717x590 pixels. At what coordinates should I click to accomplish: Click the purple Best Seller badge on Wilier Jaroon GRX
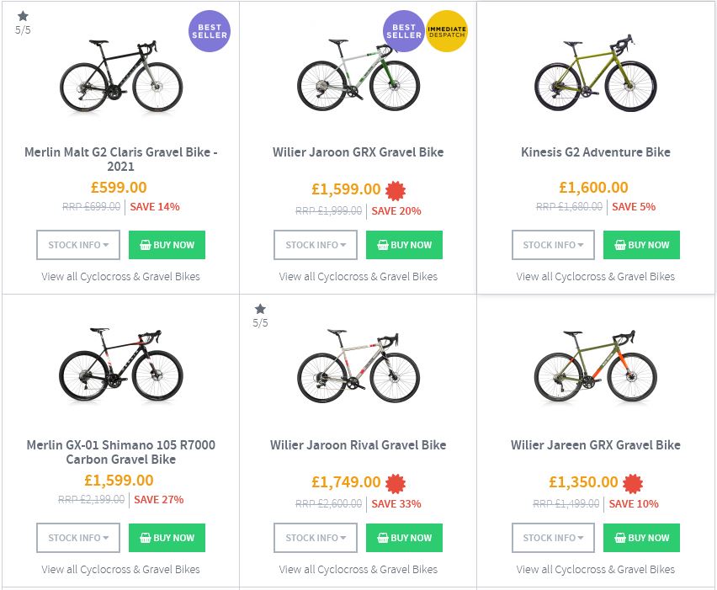point(404,32)
